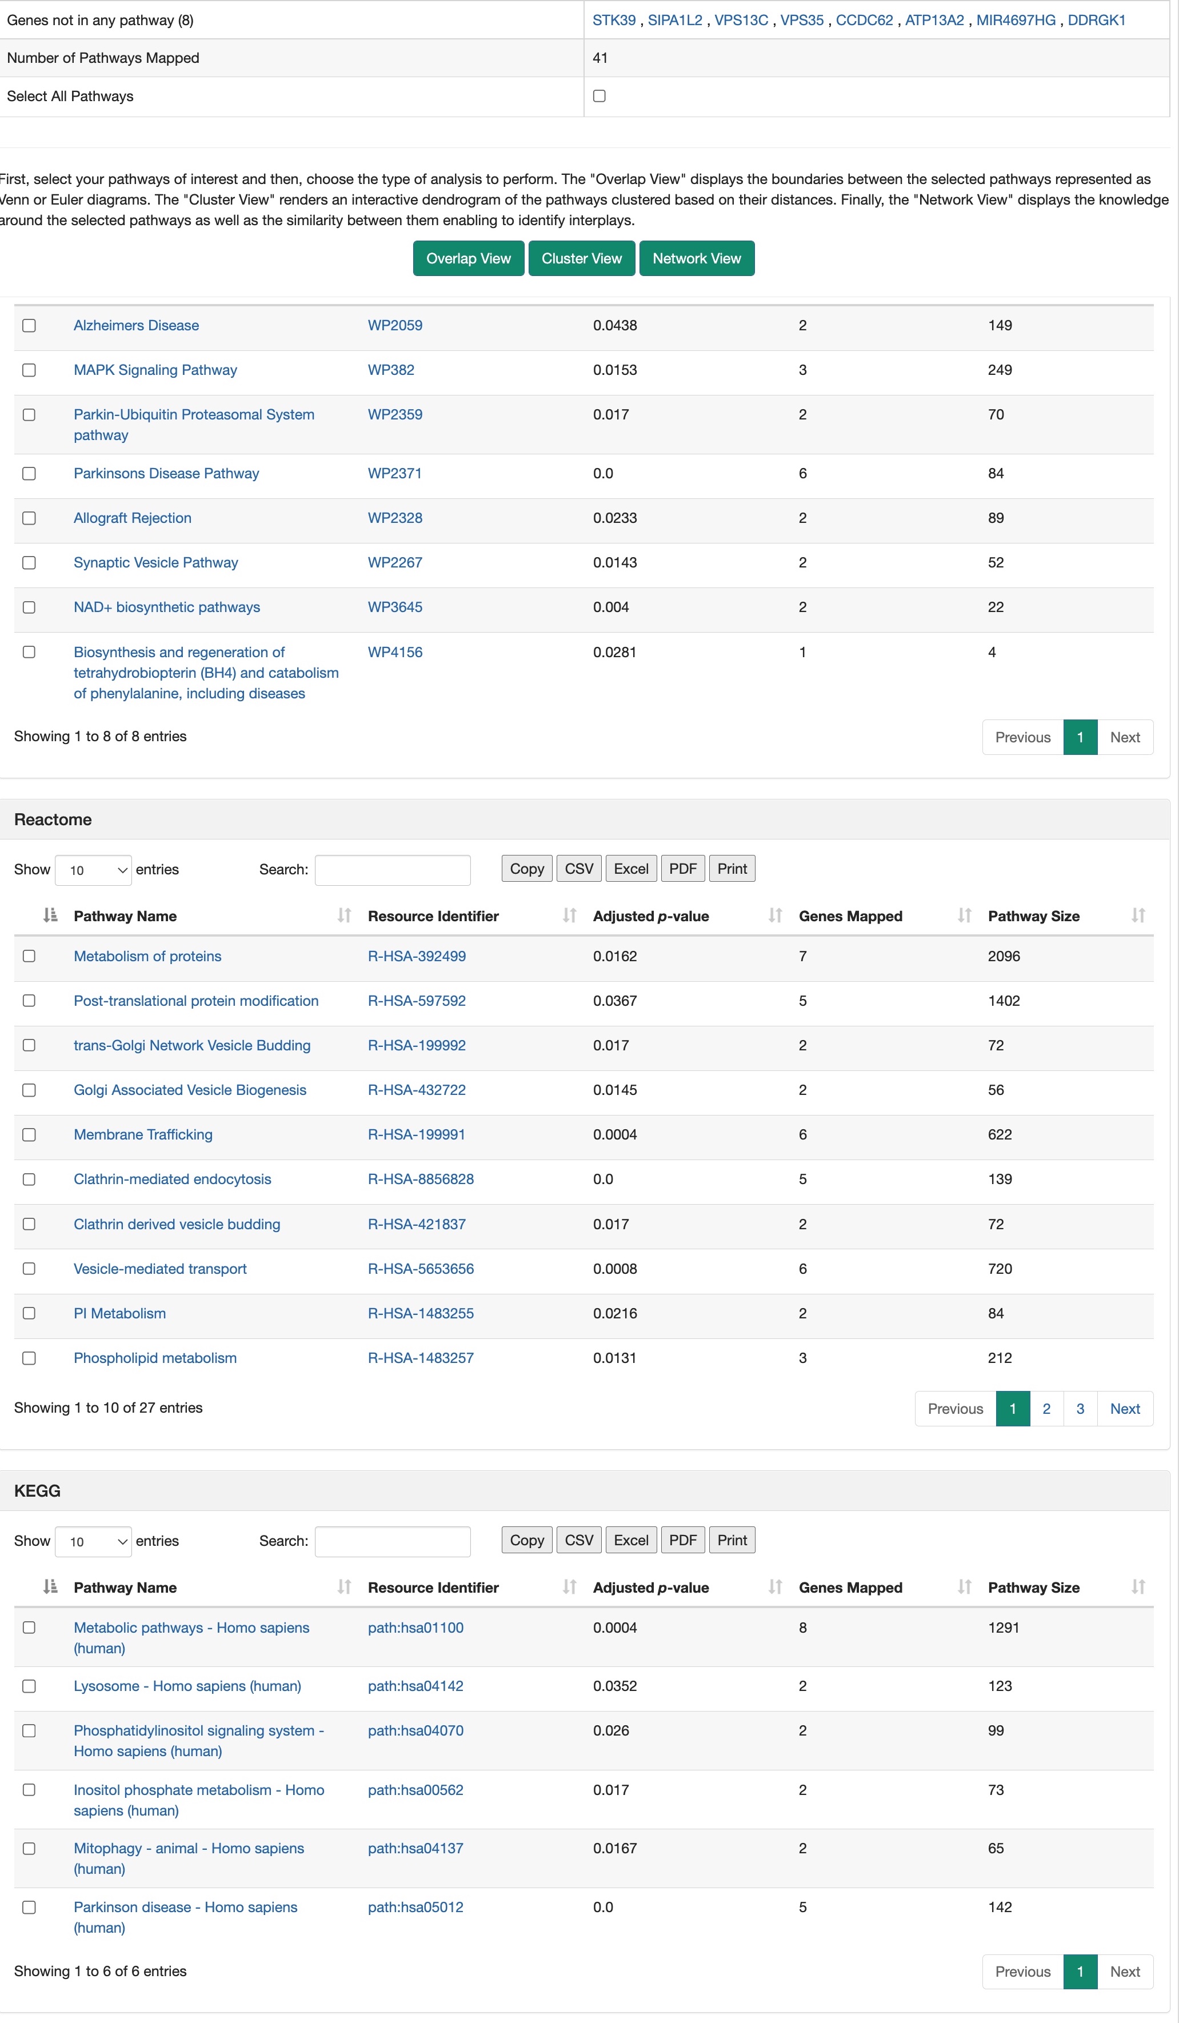Open the VPS35 gene link

coord(802,20)
